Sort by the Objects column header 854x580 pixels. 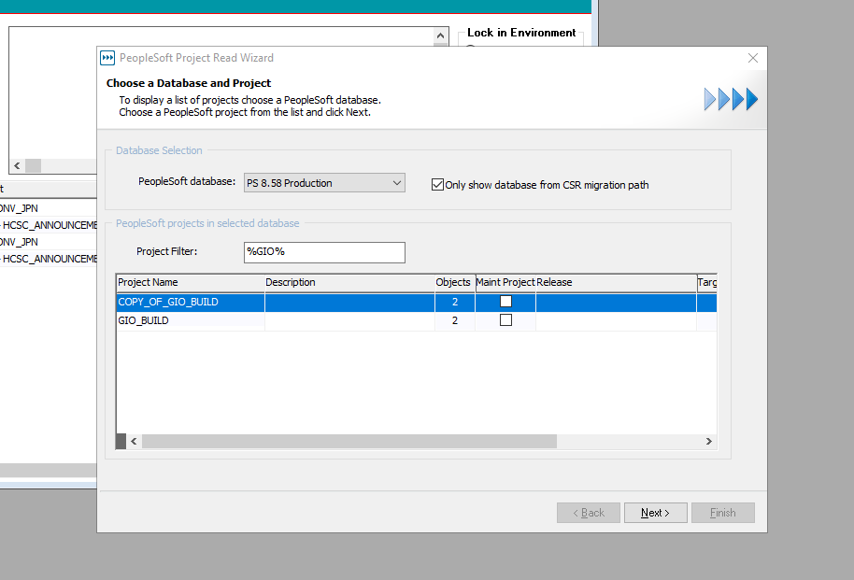(x=454, y=282)
